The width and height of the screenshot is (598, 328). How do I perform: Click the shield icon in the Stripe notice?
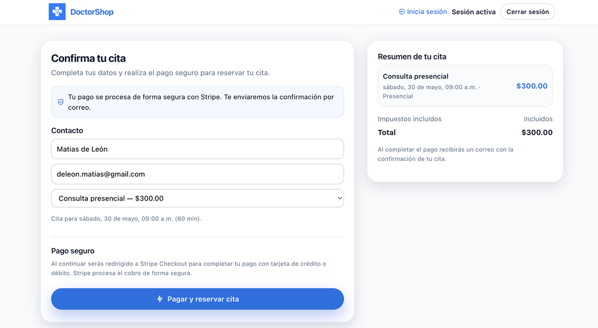pos(61,102)
